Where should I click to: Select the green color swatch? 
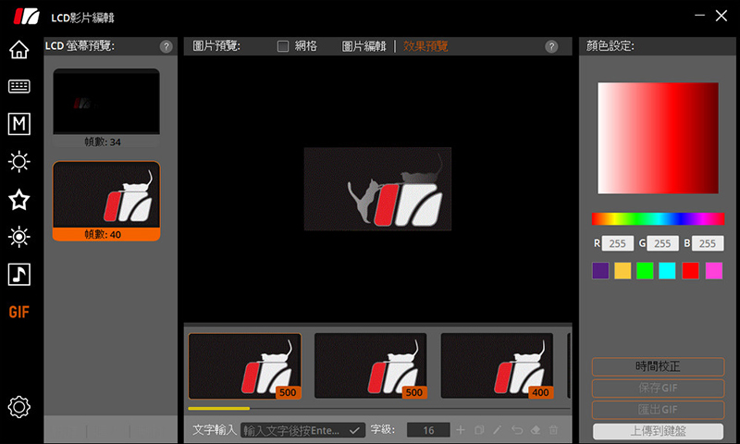[x=645, y=271]
